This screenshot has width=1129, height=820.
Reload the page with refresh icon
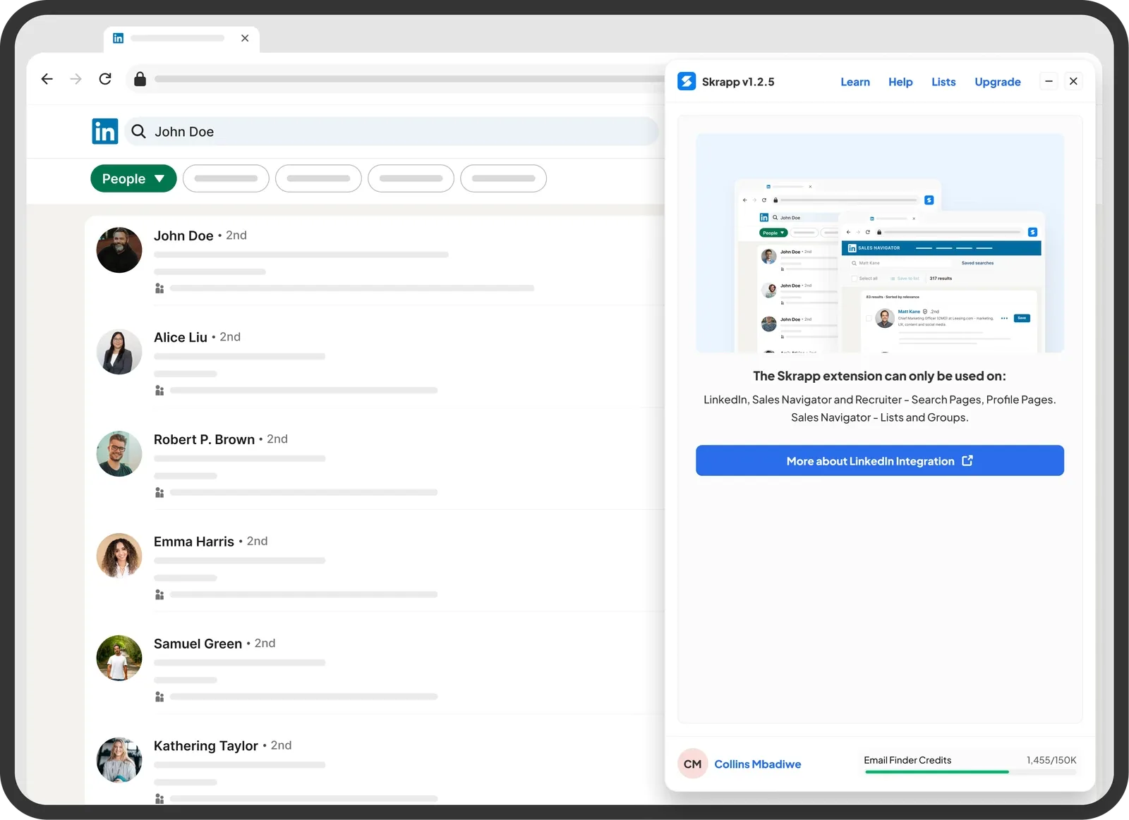pyautogui.click(x=105, y=79)
